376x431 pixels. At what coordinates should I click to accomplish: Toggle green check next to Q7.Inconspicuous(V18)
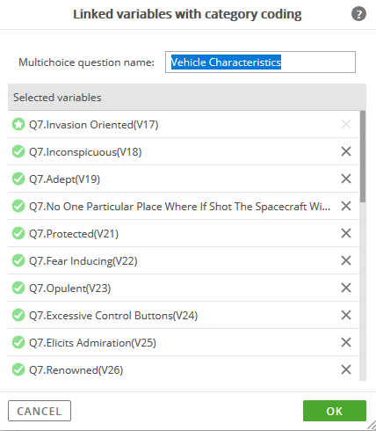(x=18, y=151)
